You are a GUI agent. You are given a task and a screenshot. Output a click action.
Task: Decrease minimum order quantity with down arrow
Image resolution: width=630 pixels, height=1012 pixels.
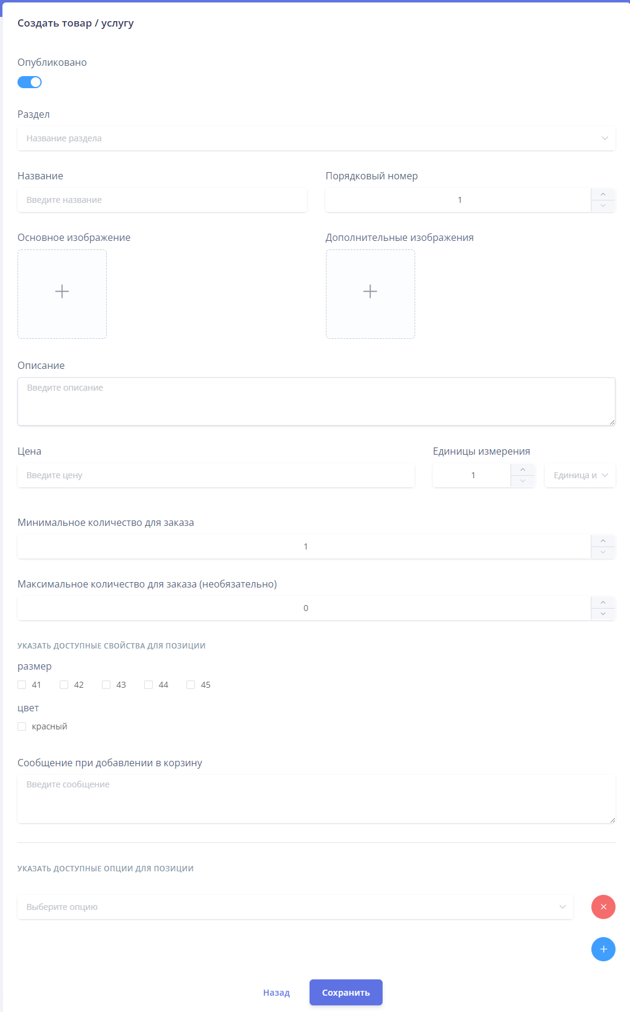coord(603,552)
